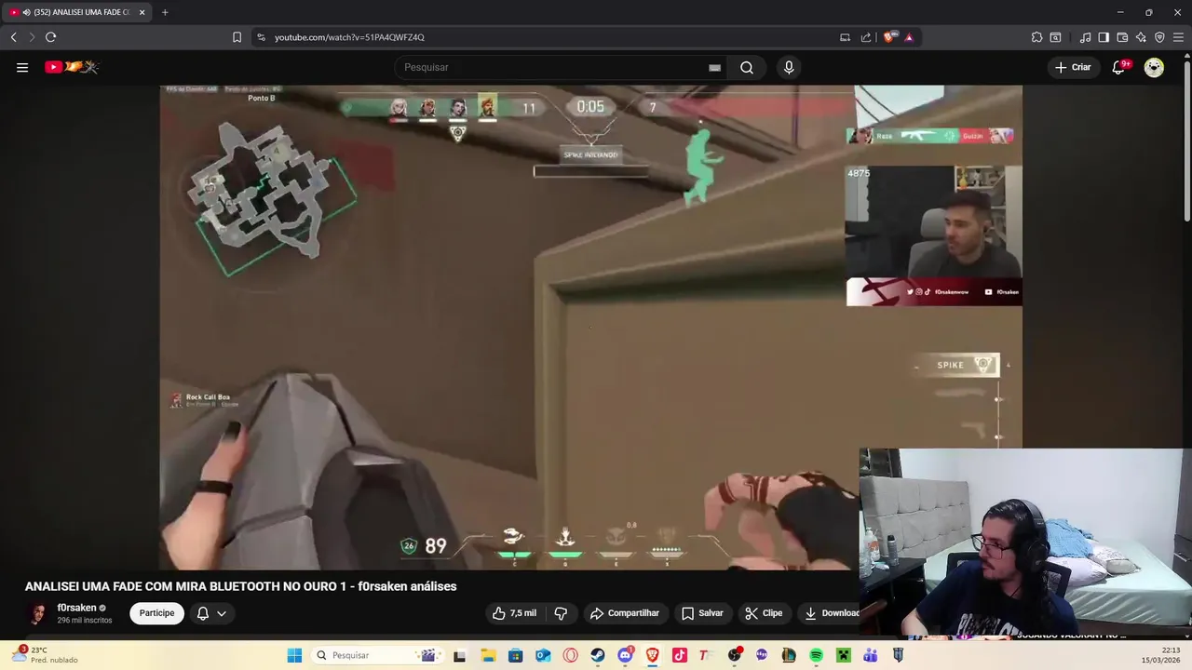Open Leo AI sparkle icon
This screenshot has width=1192, height=670.
(1141, 37)
